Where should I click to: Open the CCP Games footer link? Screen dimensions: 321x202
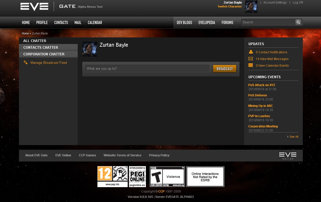[87, 155]
